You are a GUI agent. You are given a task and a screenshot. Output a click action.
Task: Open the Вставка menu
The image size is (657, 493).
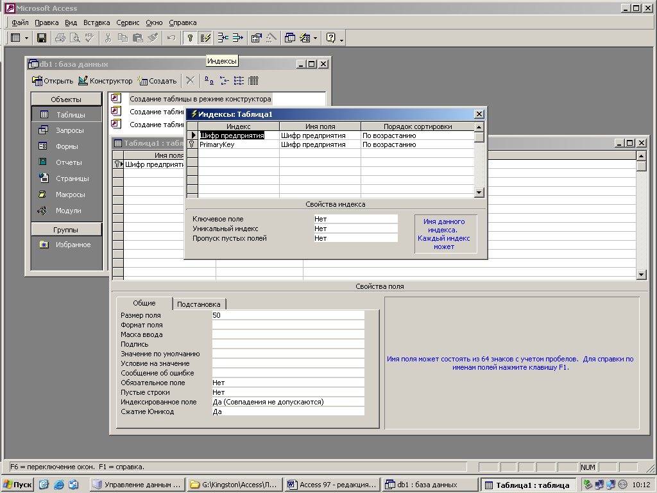[x=96, y=22]
